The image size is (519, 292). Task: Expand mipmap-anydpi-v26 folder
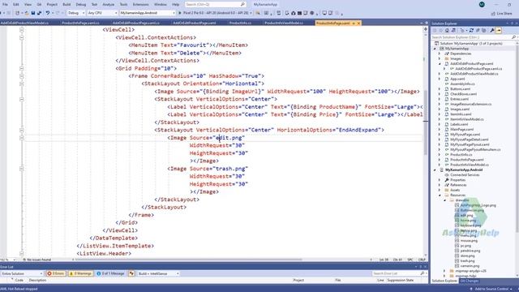[x=444, y=271]
